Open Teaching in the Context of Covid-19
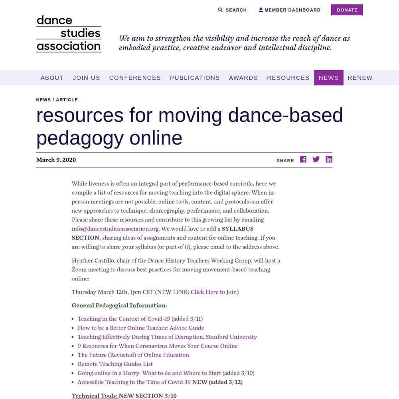The width and height of the screenshot is (399, 399). [x=124, y=319]
